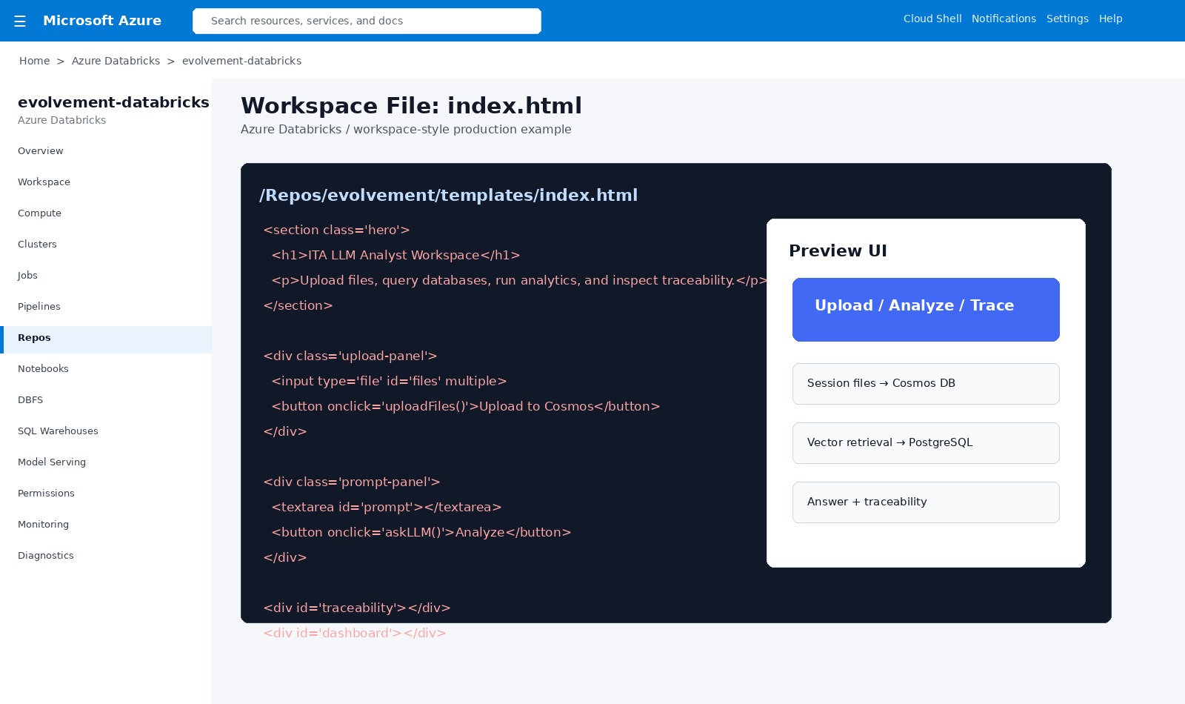Open Cloud Shell from top bar
1185x704 pixels.
pos(932,19)
